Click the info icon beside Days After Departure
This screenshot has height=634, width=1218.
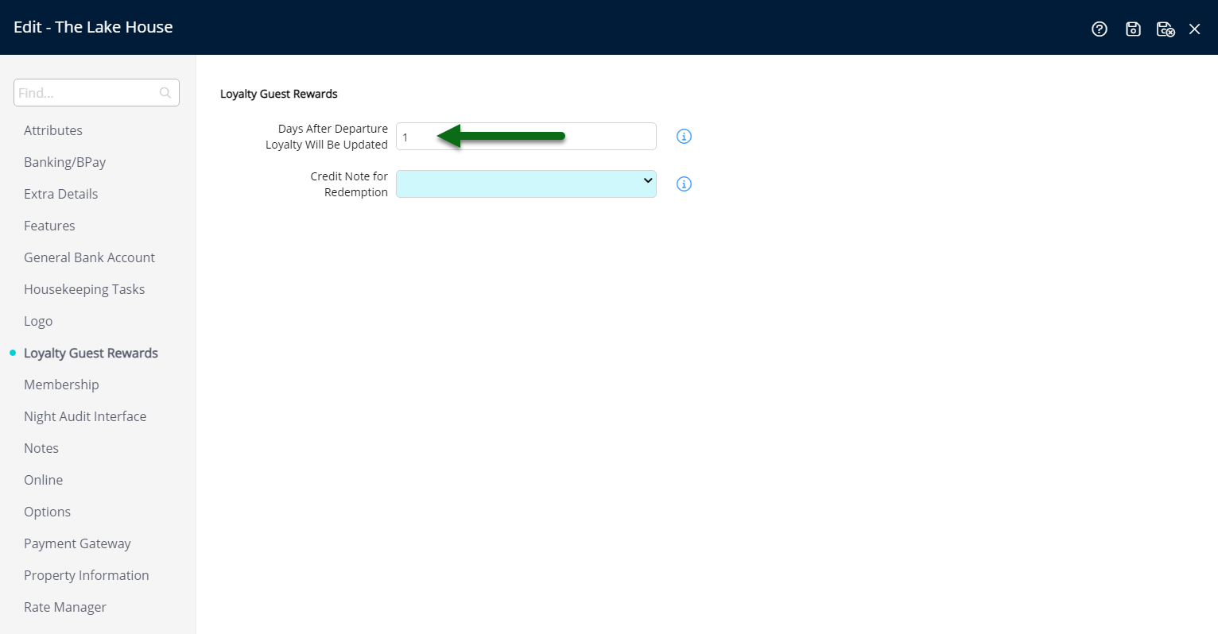click(x=683, y=136)
